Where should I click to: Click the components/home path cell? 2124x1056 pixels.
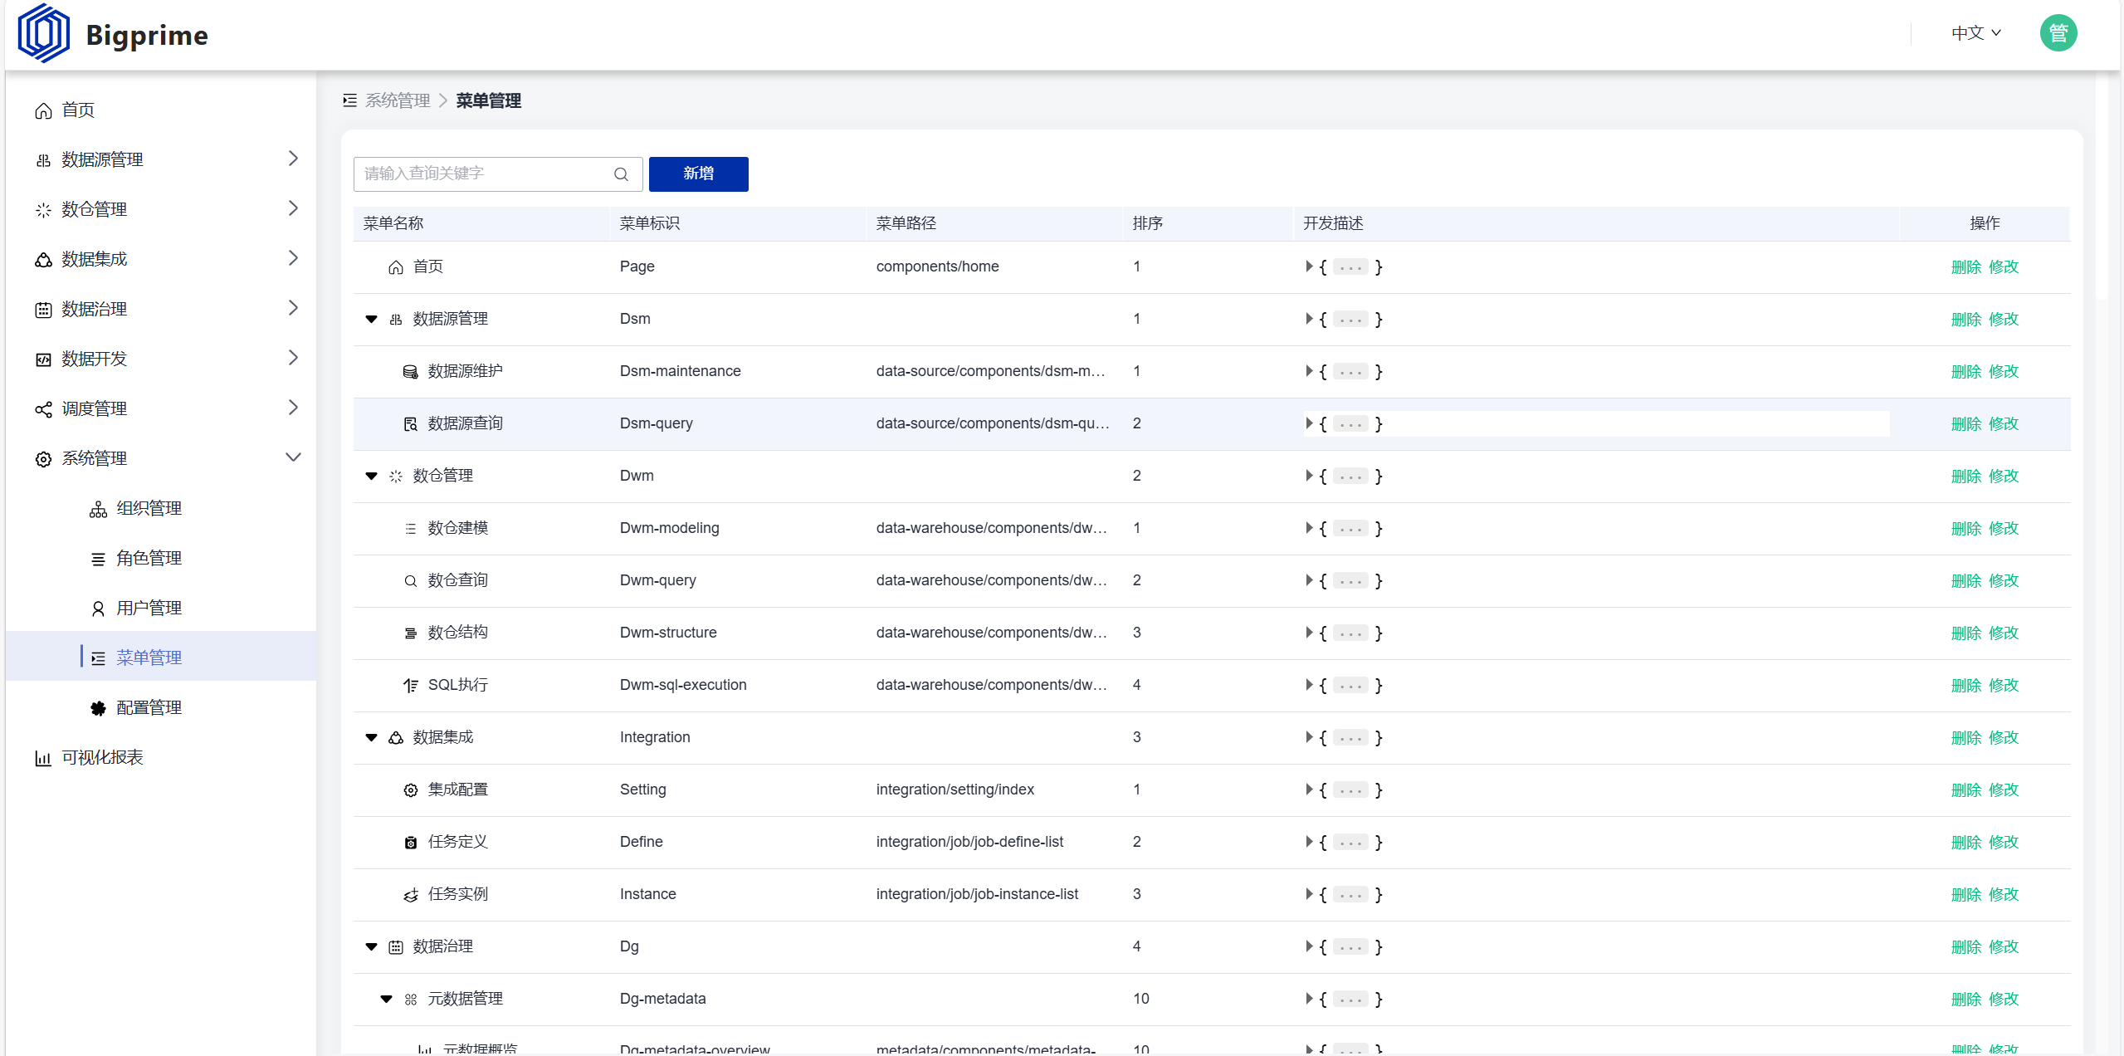tap(937, 266)
